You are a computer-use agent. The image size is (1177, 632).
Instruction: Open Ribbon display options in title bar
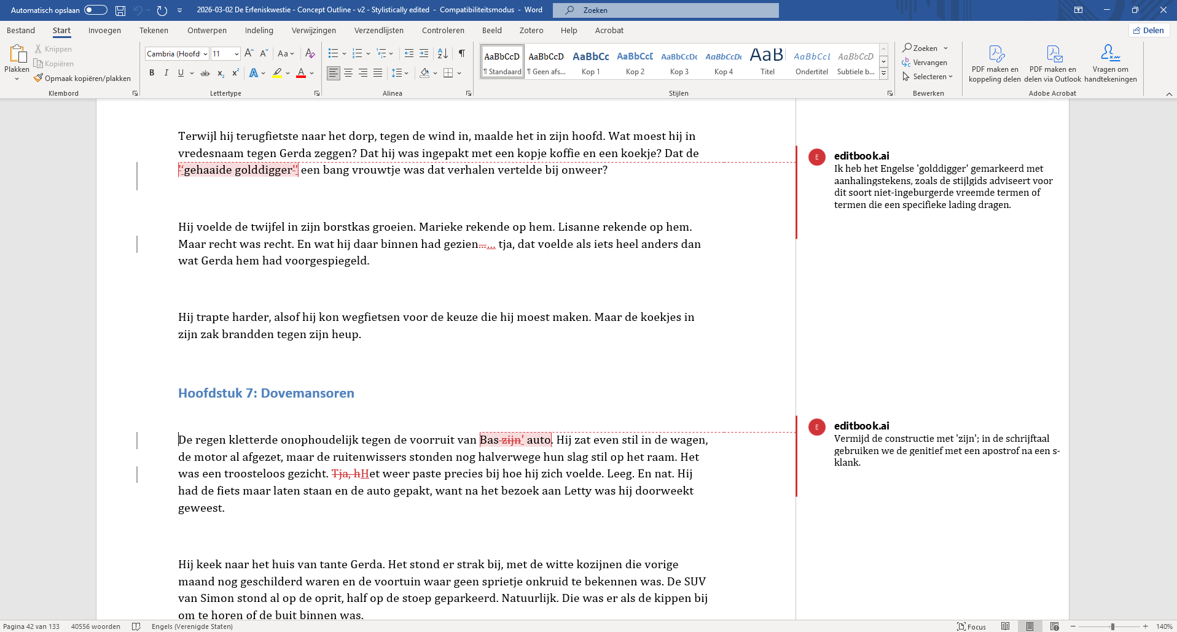click(x=1078, y=10)
